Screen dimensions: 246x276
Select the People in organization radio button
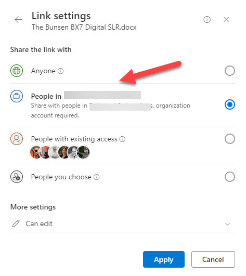230,104
